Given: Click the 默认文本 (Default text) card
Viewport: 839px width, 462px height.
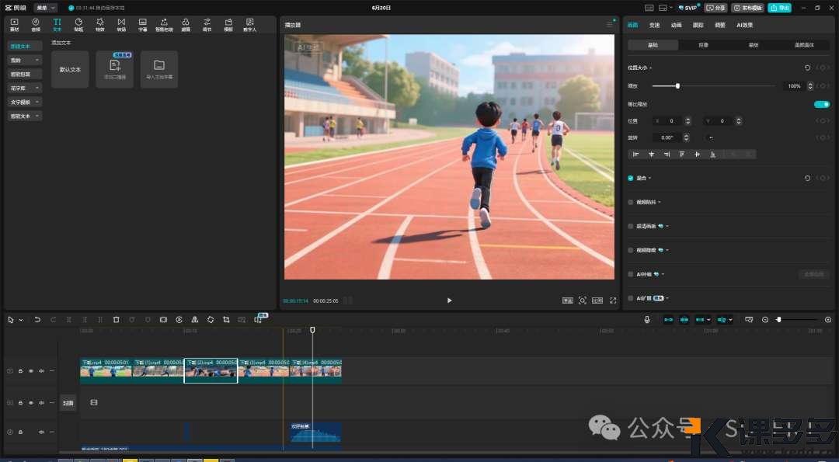Looking at the screenshot, I should (x=70, y=69).
